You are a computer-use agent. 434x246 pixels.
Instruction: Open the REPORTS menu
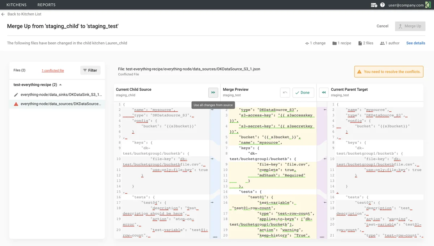(x=46, y=5)
